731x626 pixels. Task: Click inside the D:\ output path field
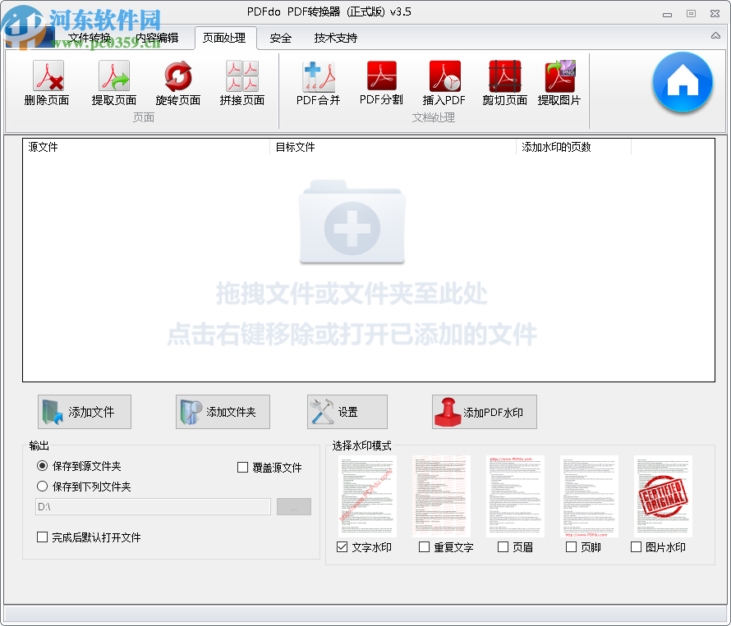coord(152,506)
